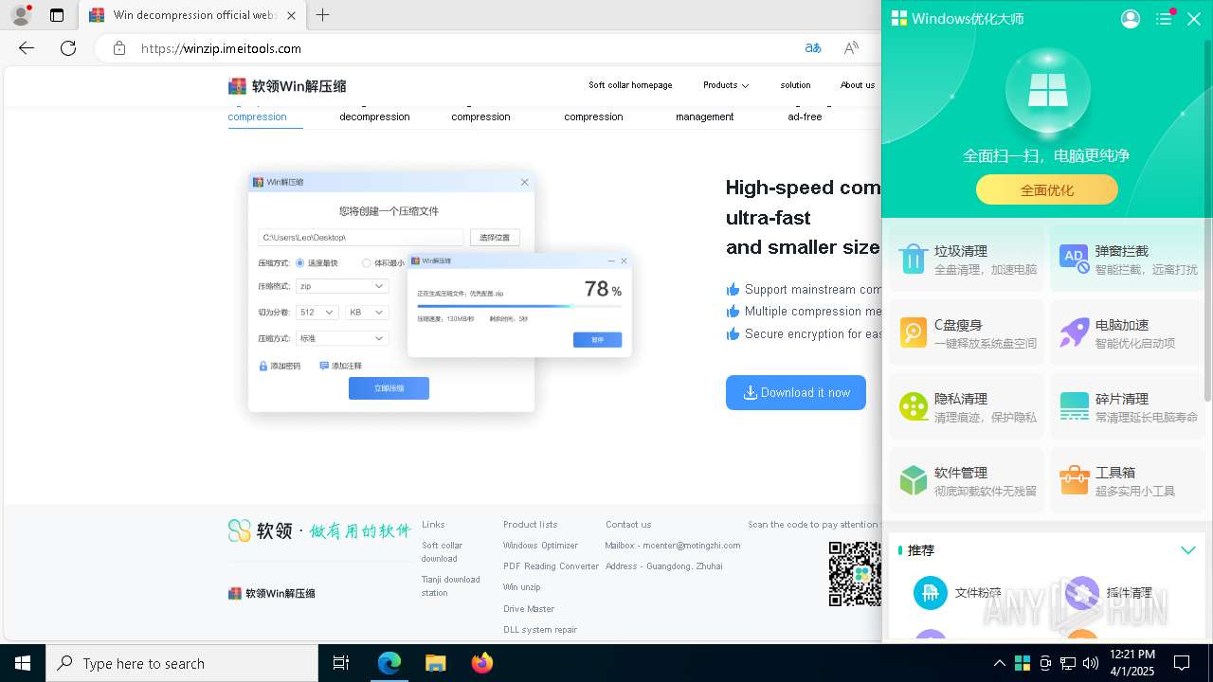Click the WinZip demo screenshot image
Screen dimensions: 1213x682
coord(440,292)
